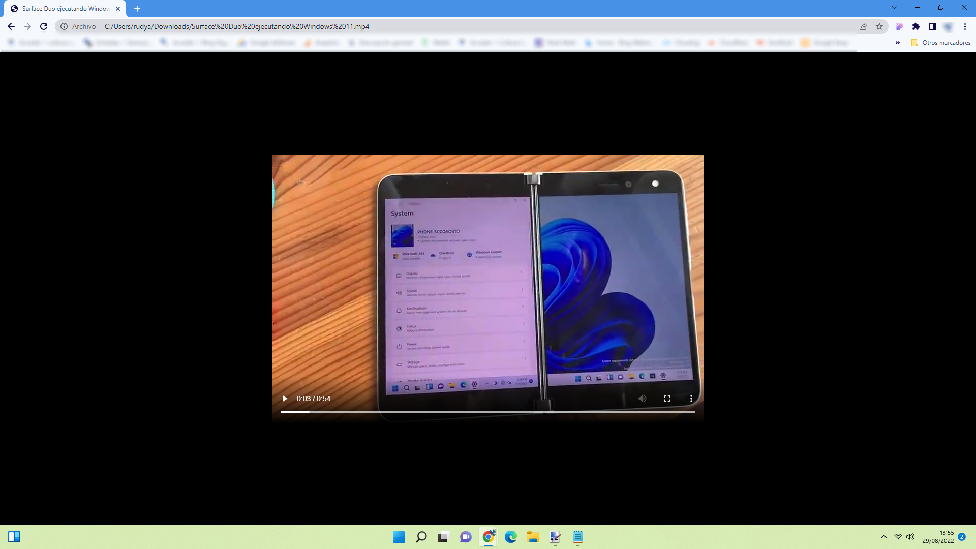Open Windows Search from the taskbar
Image resolution: width=976 pixels, height=549 pixels.
pos(421,537)
